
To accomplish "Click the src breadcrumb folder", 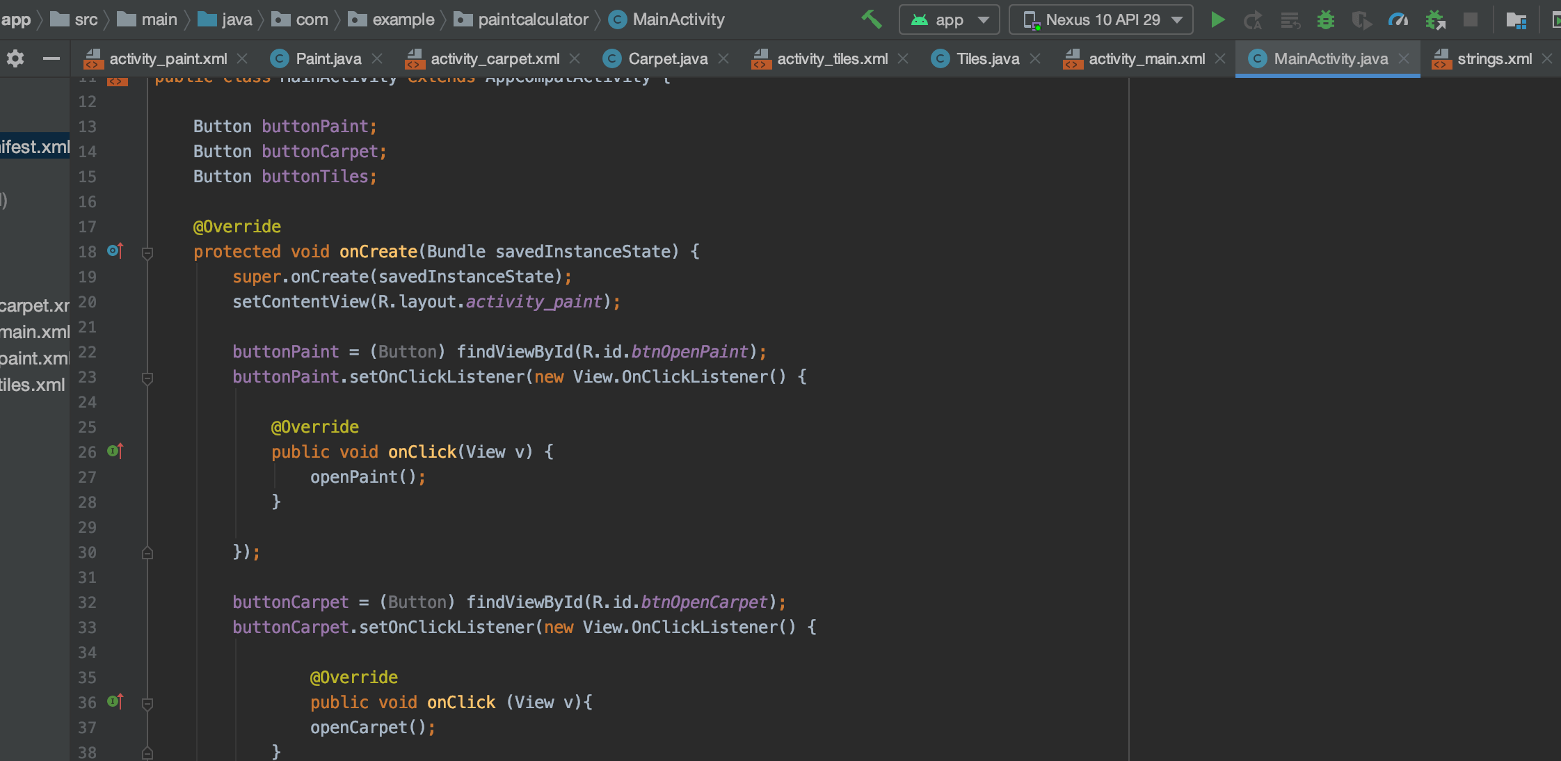I will coord(74,19).
